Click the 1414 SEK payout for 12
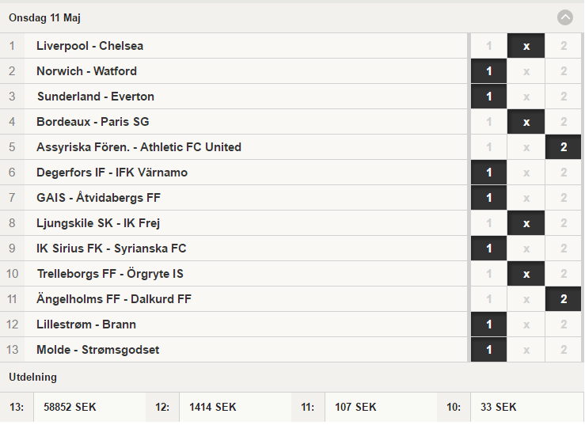Viewport: 585px width, 425px height. 213,407
